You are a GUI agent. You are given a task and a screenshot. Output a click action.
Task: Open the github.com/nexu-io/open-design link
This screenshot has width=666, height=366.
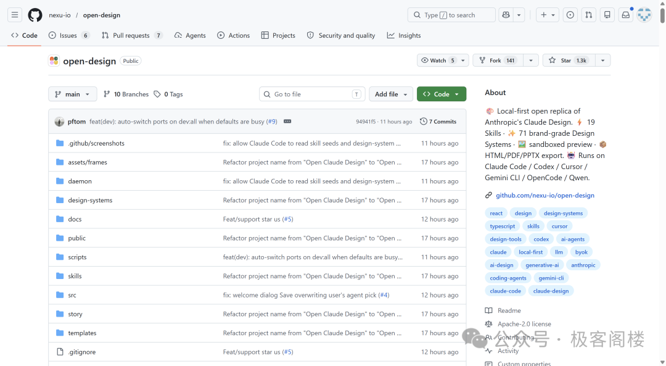[545, 195]
